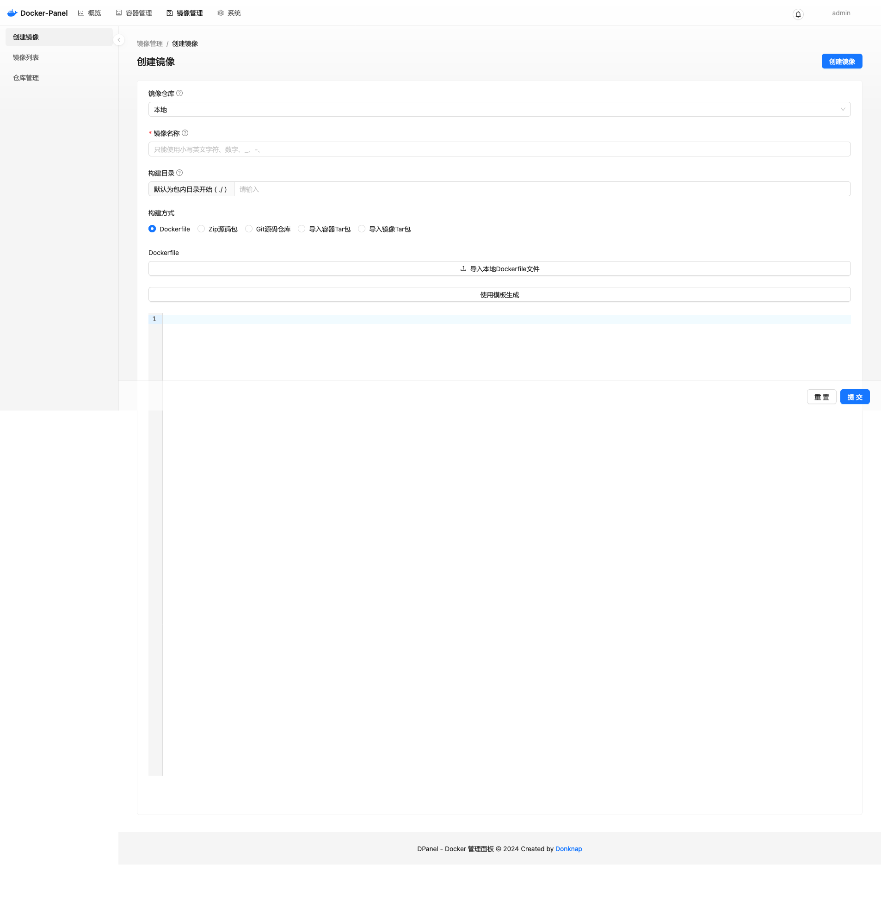Open 概览 via its chart icon

point(80,13)
